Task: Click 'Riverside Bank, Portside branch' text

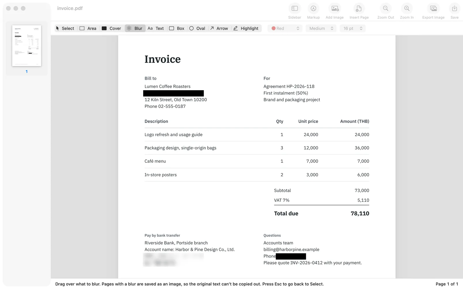Action: pos(176,243)
